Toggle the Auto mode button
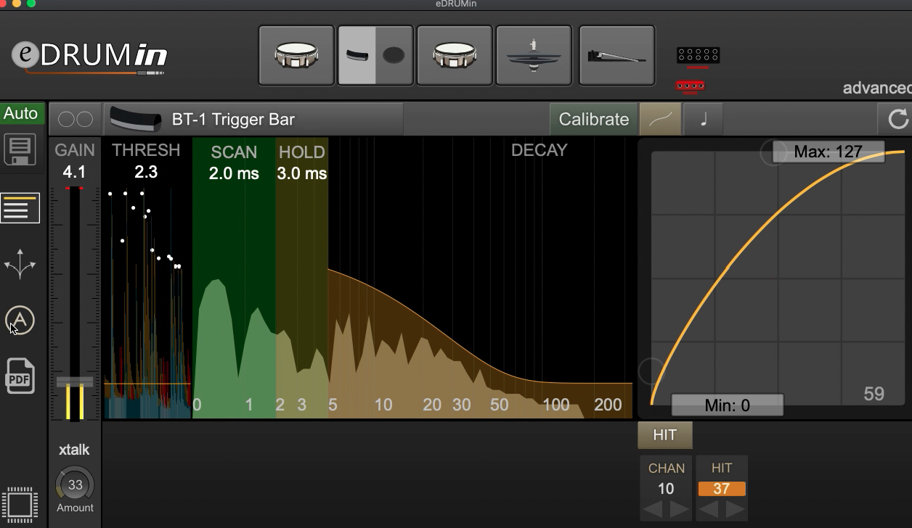The width and height of the screenshot is (912, 528). coord(20,113)
